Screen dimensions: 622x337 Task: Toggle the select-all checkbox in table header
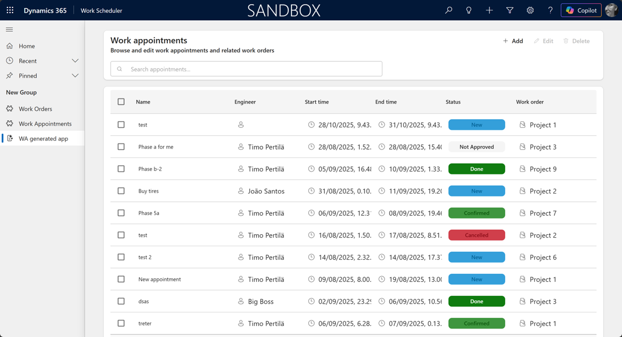click(x=121, y=102)
